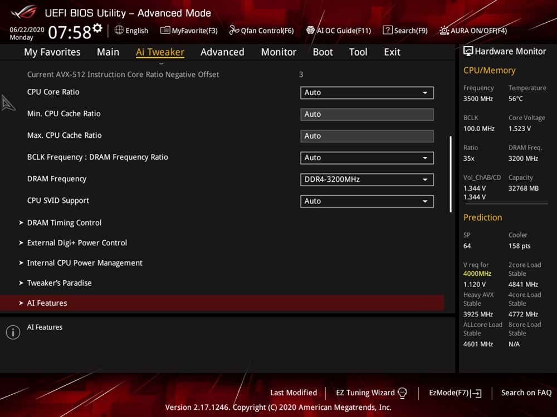Screen dimensions: 557x417
Task: Open Search(F9) question mark icon
Action: pyautogui.click(x=388, y=30)
